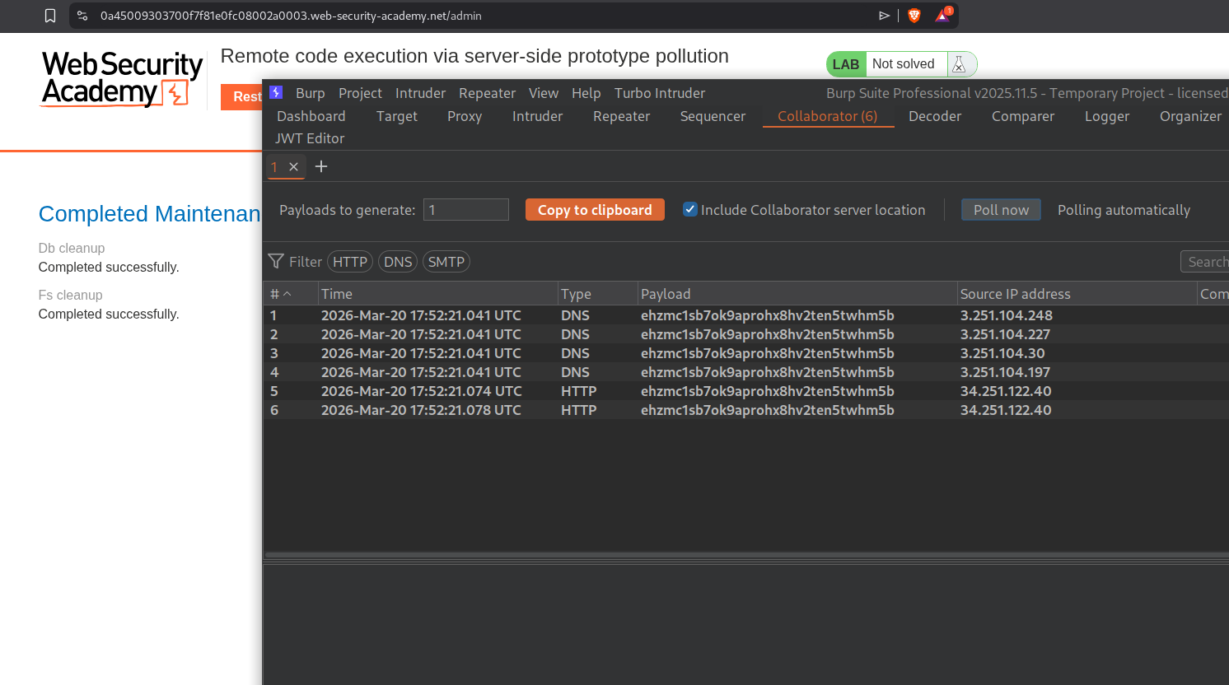Add a new Collaborator tab with plus icon
The height and width of the screenshot is (685, 1229).
(321, 166)
